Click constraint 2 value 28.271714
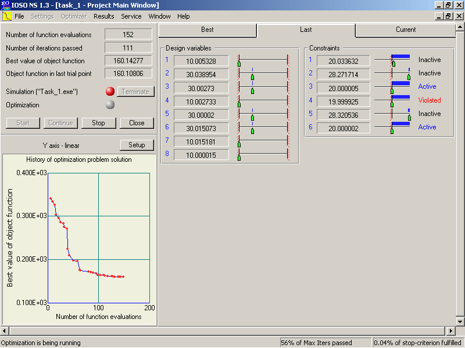 coord(344,75)
